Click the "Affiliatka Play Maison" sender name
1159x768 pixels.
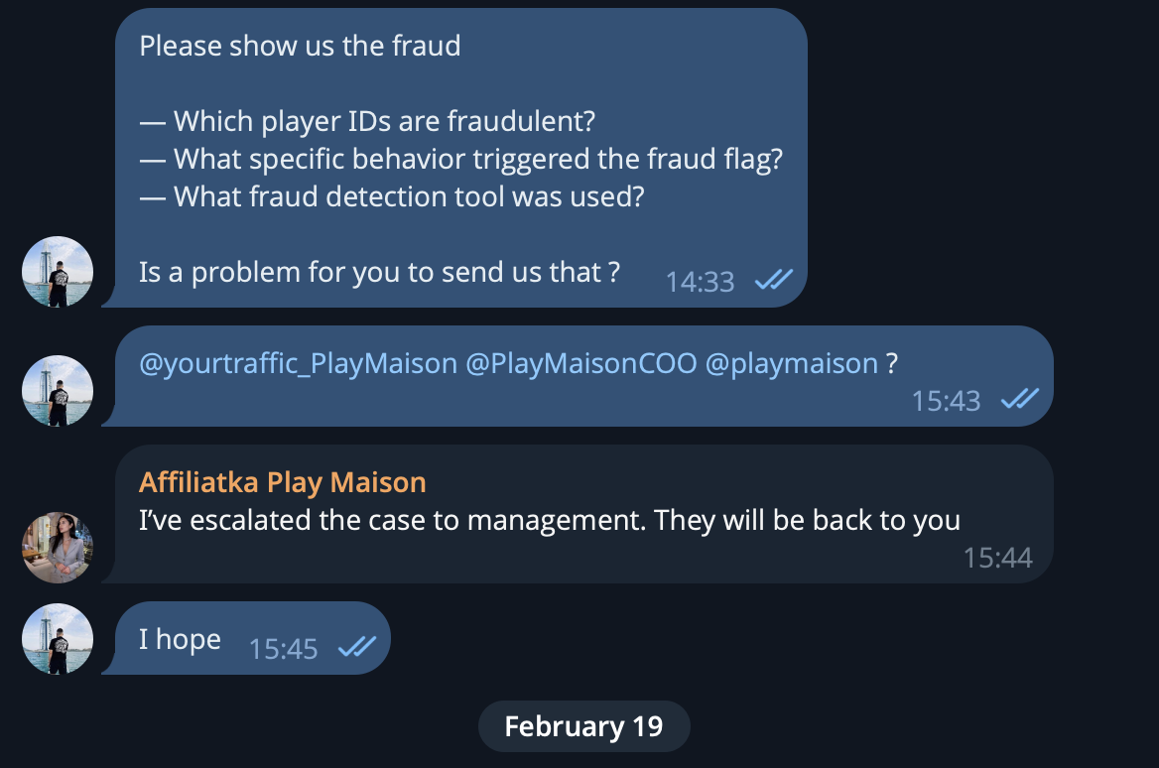pyautogui.click(x=283, y=482)
